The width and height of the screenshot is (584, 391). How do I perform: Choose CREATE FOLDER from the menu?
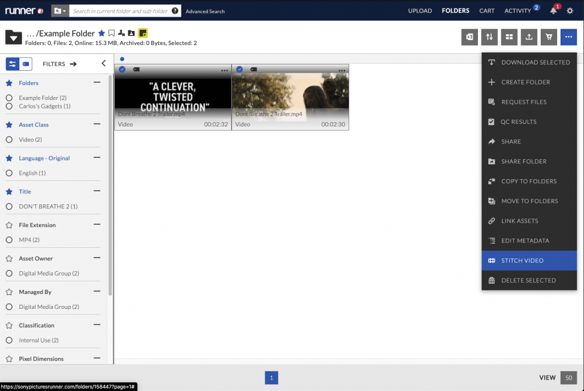click(529, 82)
